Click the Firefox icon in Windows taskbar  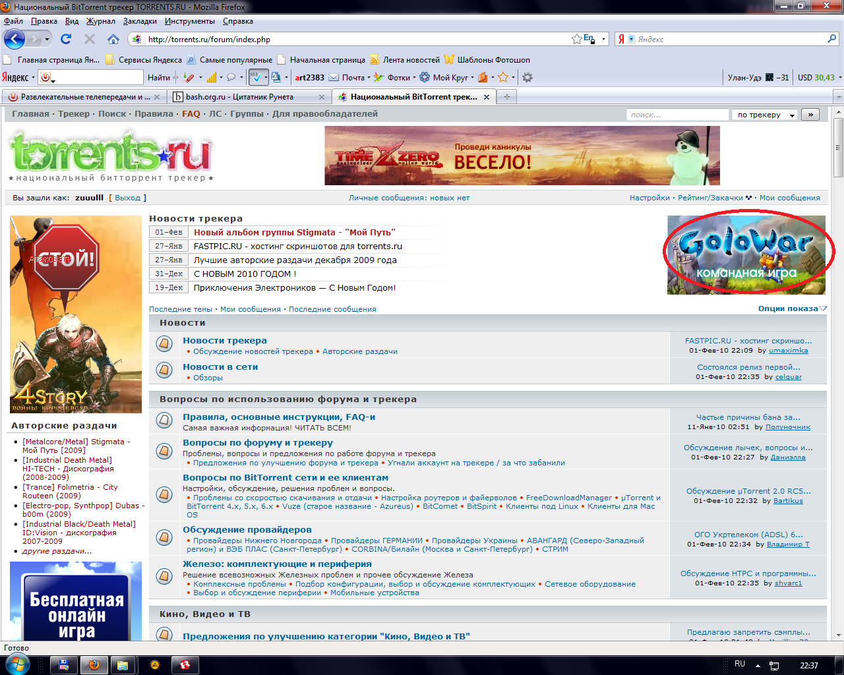[x=94, y=665]
